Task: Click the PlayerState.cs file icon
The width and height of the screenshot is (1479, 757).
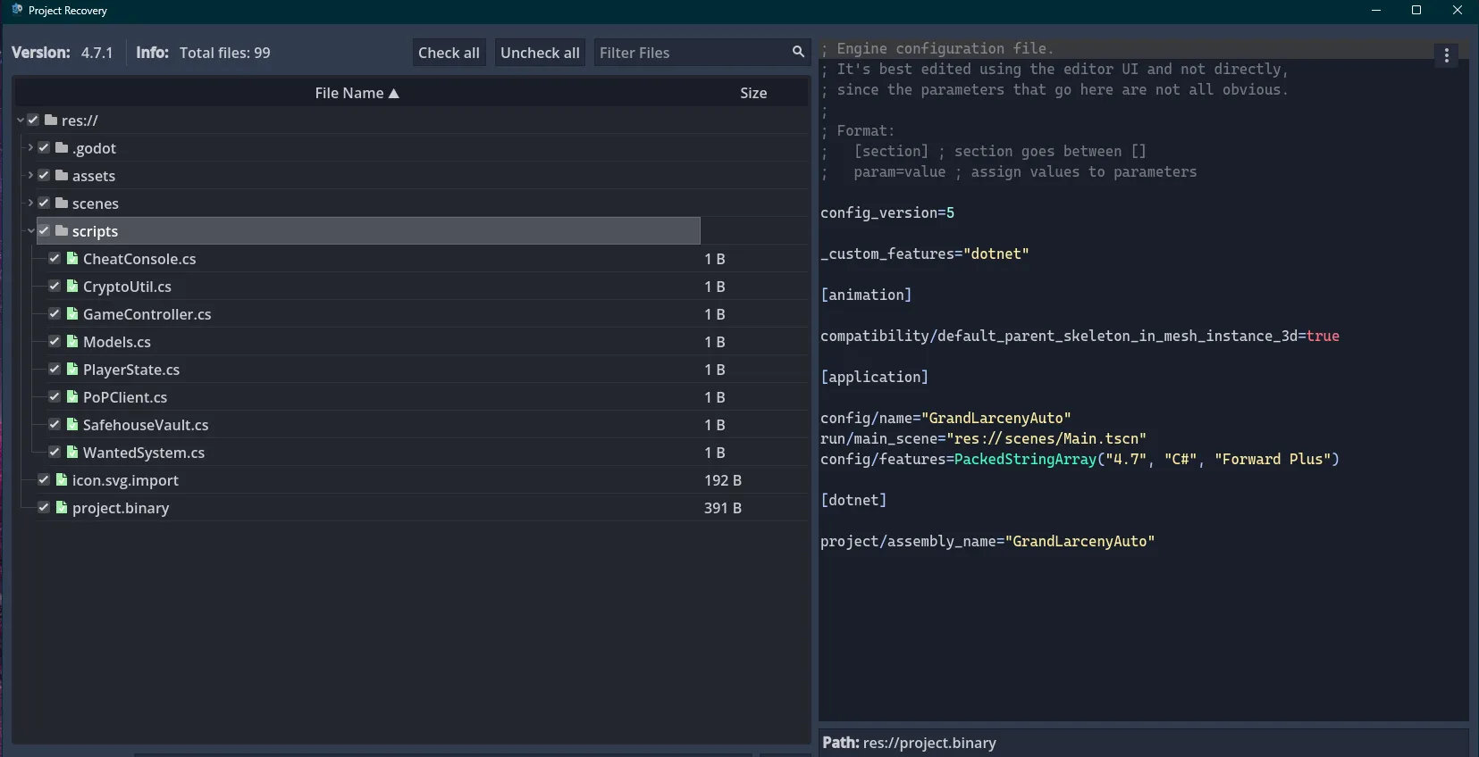Action: (x=72, y=369)
